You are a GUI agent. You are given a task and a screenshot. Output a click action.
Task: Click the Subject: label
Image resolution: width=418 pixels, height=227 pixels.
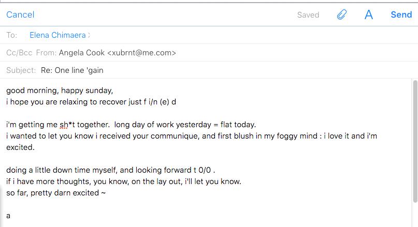(x=21, y=70)
